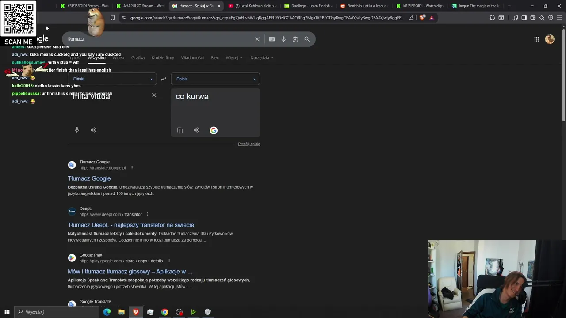Click the Wyszukaj taskbar search box
This screenshot has width=566, height=318.
(x=57, y=312)
